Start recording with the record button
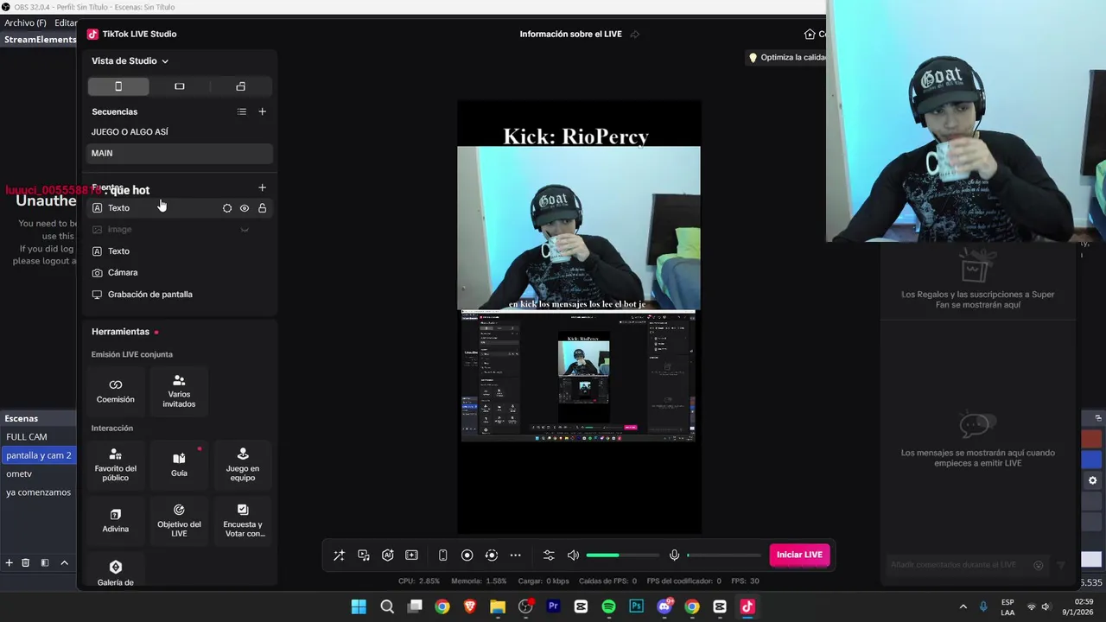Viewport: 1106px width, 622px height. point(467,555)
